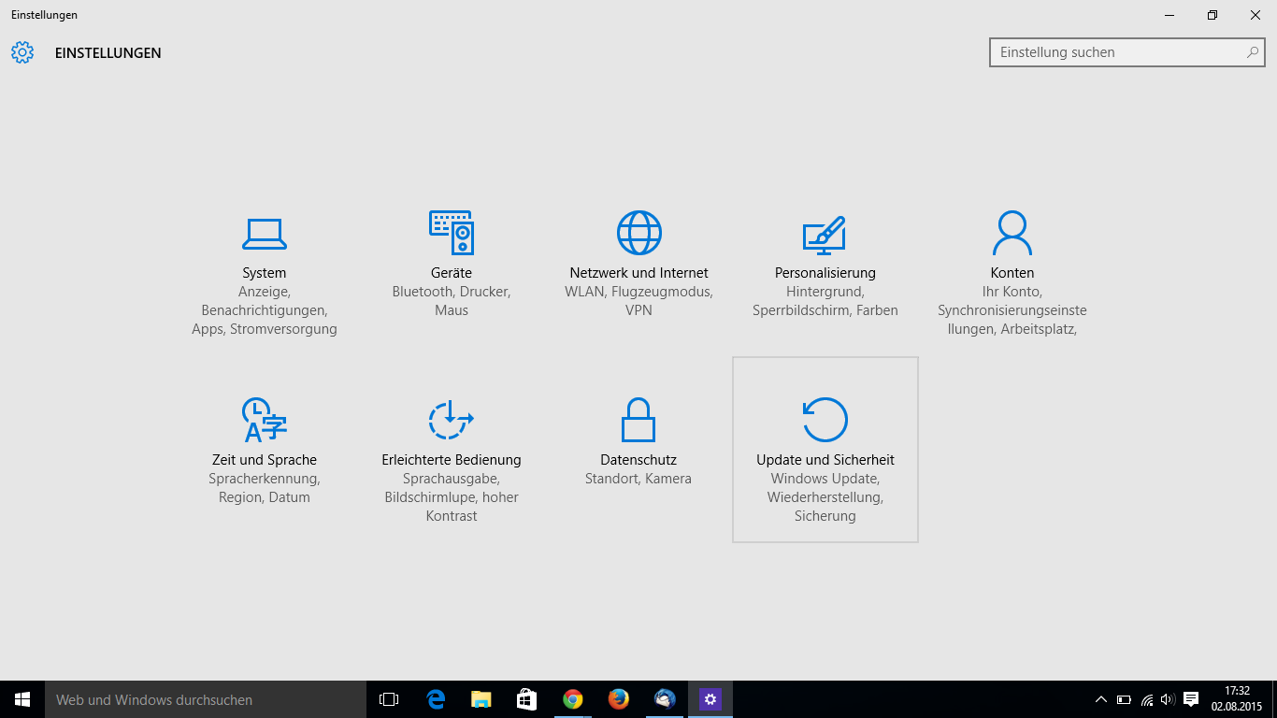Click the Einstellungen gear icon in header

[22, 52]
